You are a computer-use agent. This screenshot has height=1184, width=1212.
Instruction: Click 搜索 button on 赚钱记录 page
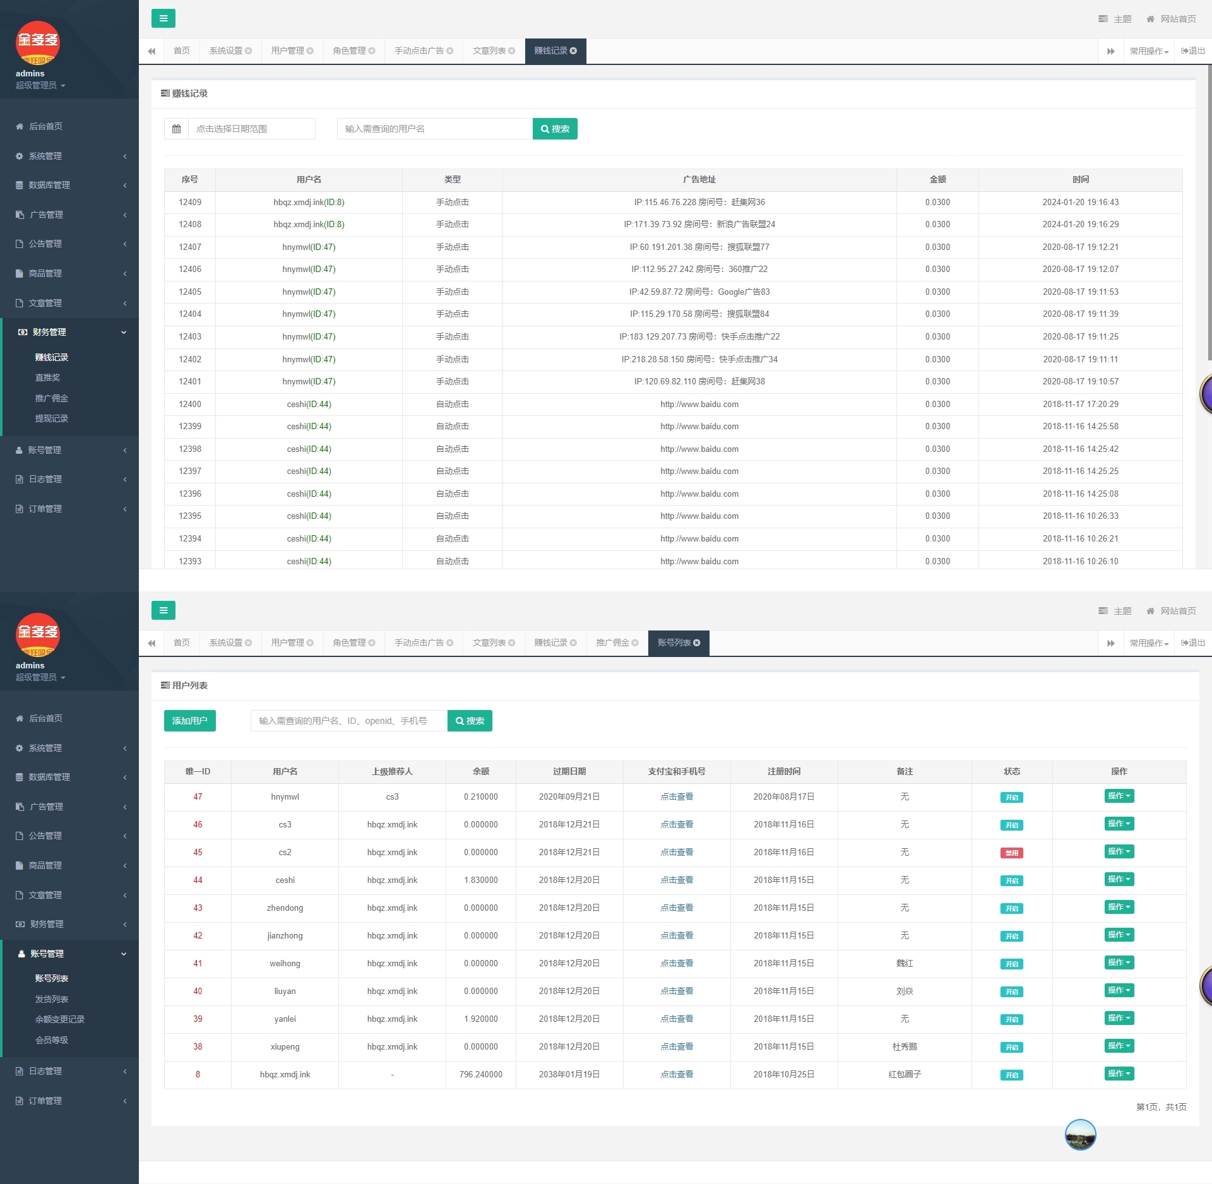tap(555, 129)
